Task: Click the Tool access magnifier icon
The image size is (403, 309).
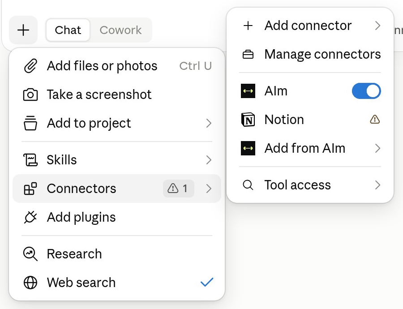Action: point(248,185)
